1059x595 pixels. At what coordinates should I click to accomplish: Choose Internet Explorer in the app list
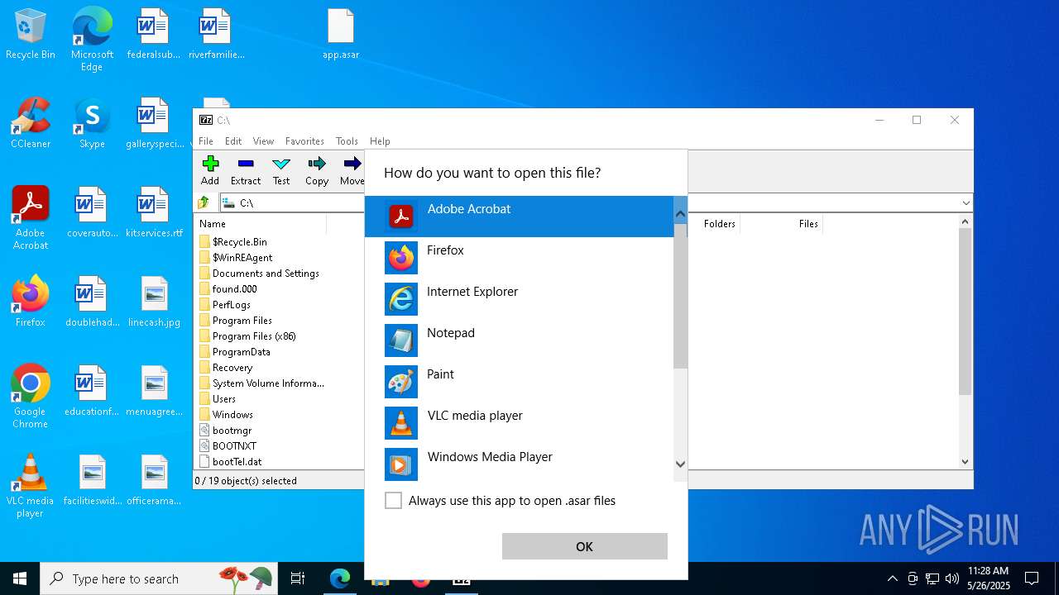click(520, 299)
